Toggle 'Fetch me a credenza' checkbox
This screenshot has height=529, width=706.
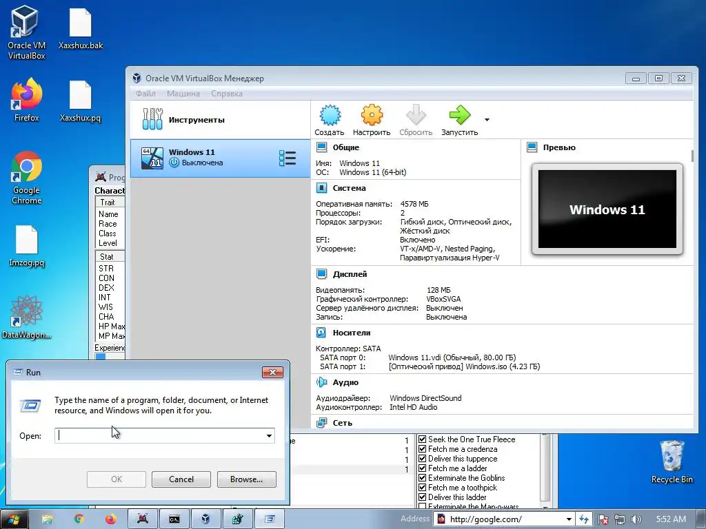coord(423,449)
